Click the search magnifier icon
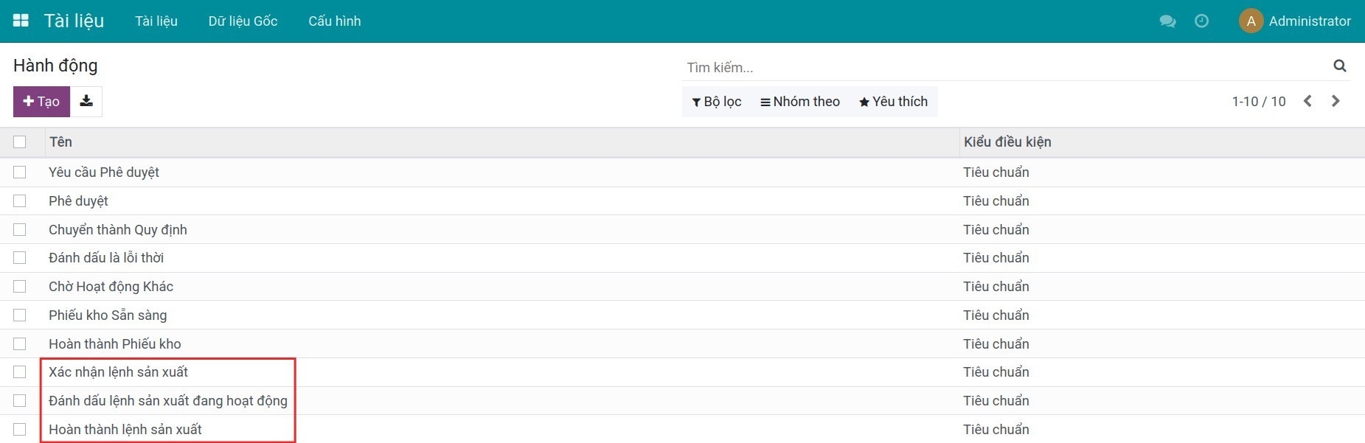 (1340, 66)
